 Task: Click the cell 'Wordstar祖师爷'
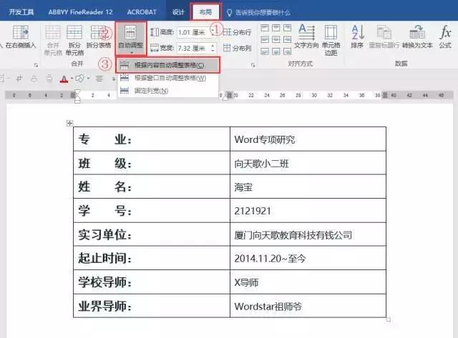coord(308,306)
